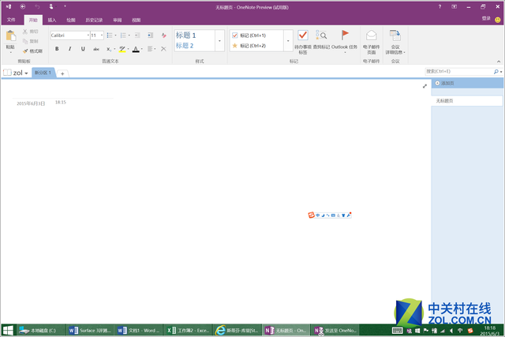Viewport: 505px width, 337px height.
Task: Open the Help question mark
Action: [x=440, y=6]
